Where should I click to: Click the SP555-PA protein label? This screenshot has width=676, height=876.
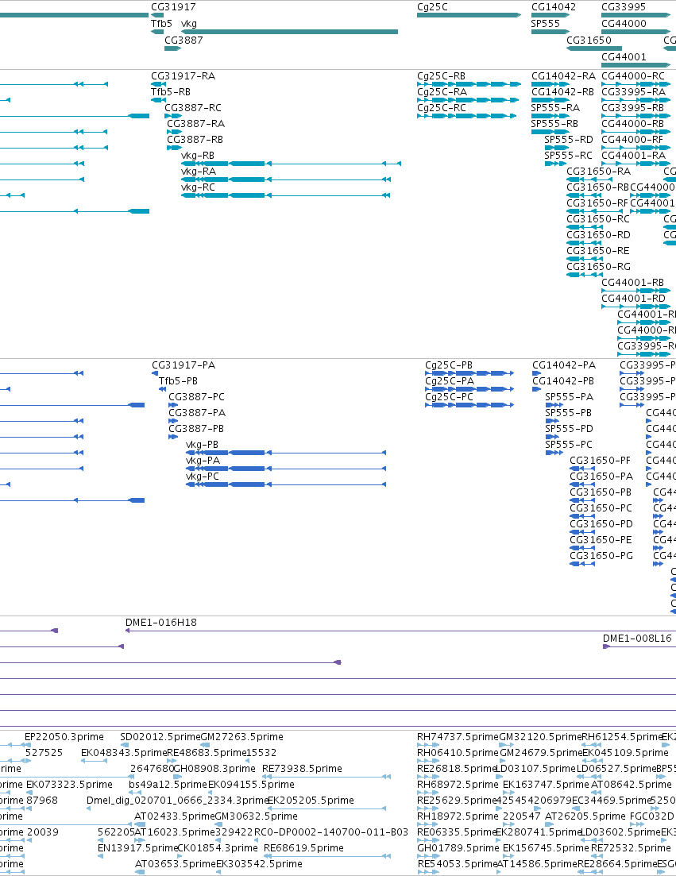point(570,397)
